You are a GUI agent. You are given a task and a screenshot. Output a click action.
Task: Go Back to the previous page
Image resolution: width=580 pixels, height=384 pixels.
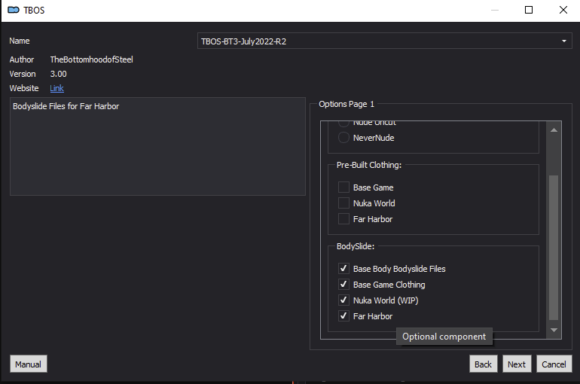(483, 364)
